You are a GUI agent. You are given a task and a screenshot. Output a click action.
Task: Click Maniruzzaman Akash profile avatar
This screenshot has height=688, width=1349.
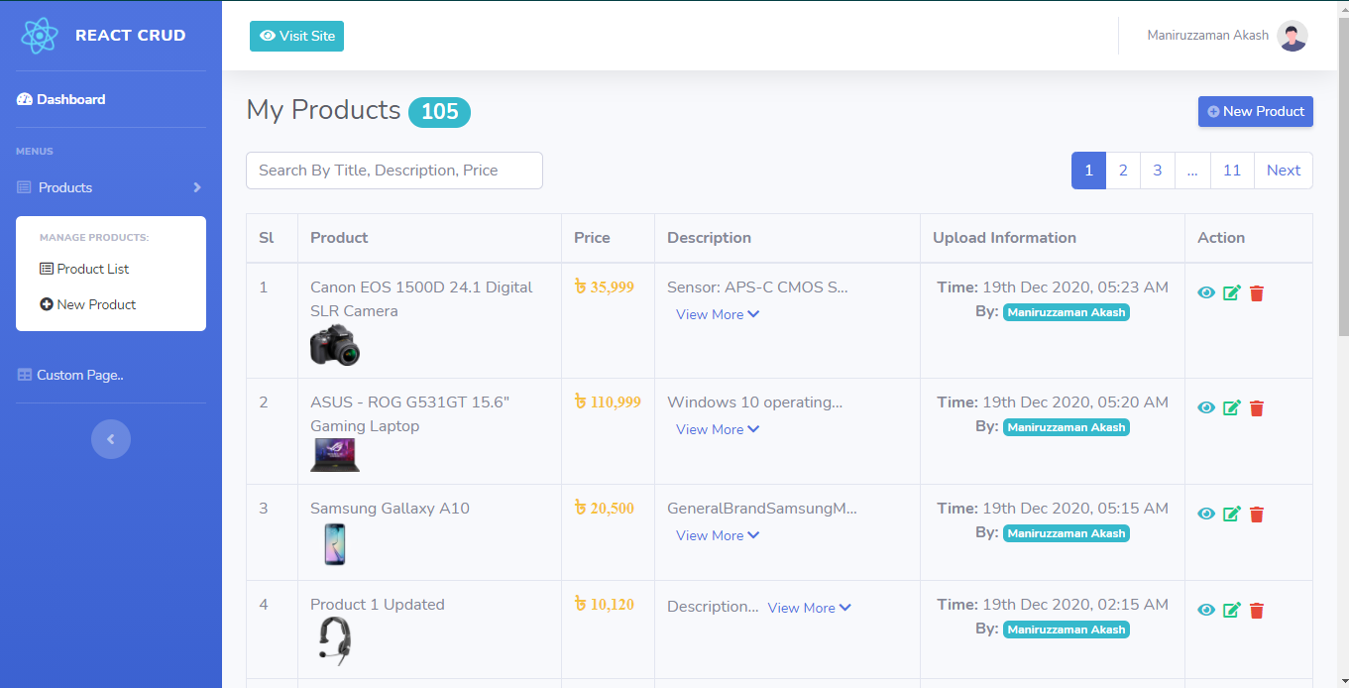[1292, 36]
